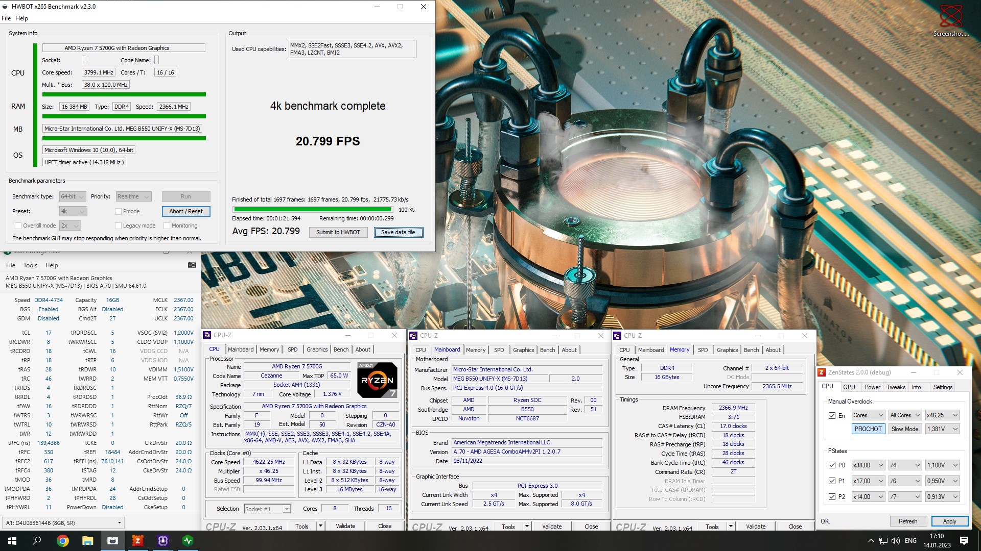The image size is (981, 551).
Task: Click the Abort / Reset button
Action: coord(186,211)
